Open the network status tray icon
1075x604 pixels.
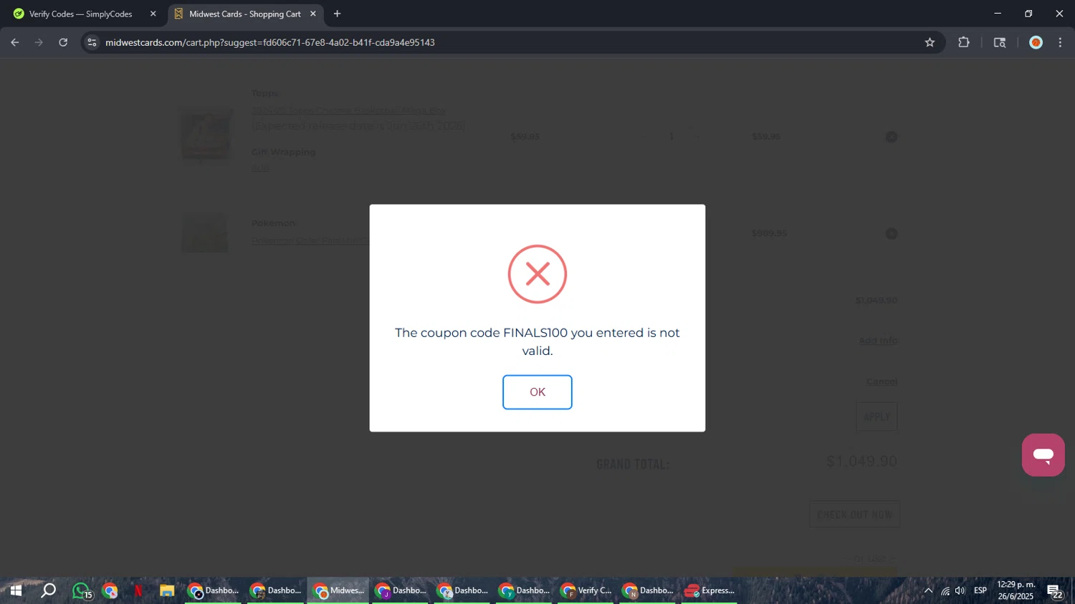(x=945, y=590)
